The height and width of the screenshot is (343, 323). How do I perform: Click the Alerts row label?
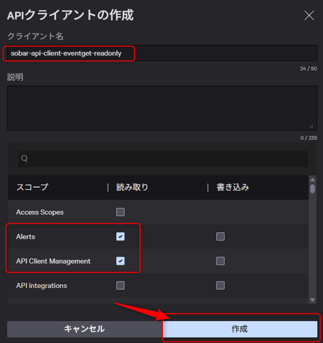click(x=25, y=237)
